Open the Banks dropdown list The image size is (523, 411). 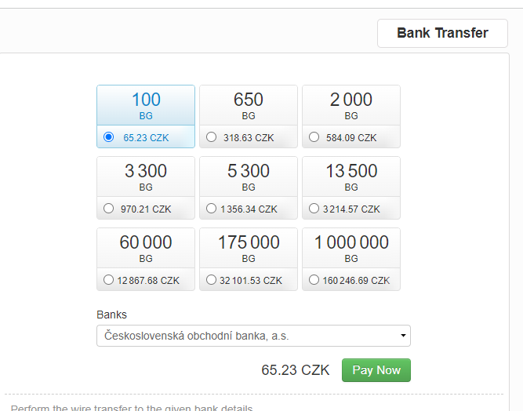[x=253, y=336]
